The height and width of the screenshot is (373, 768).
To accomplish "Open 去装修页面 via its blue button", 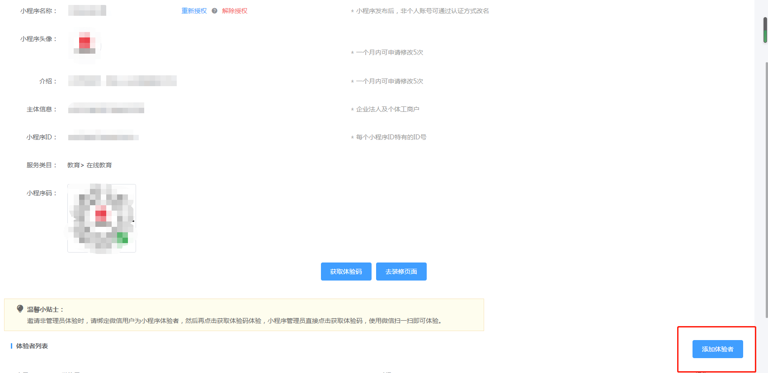I will click(x=401, y=272).
